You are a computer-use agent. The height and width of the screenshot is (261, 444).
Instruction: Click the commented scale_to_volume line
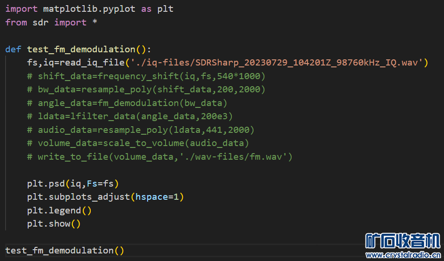pos(138,143)
